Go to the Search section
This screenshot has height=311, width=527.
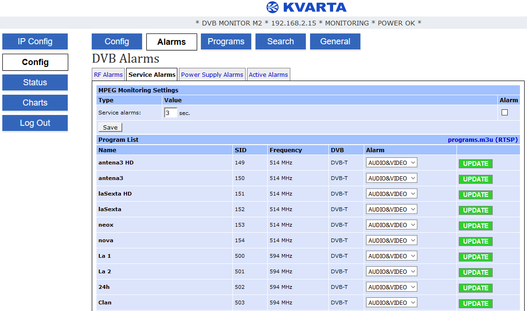pyautogui.click(x=280, y=41)
